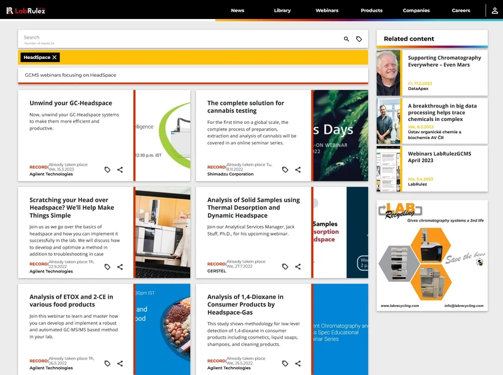503x375 pixels.
Task: Share the Analysis of 1,4-Dioxane webinar
Action: click(x=298, y=363)
